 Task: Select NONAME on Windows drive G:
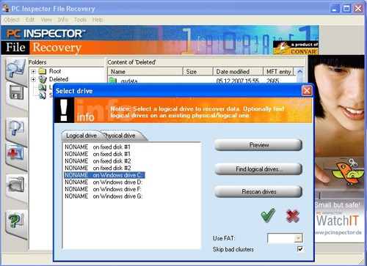coord(103,196)
